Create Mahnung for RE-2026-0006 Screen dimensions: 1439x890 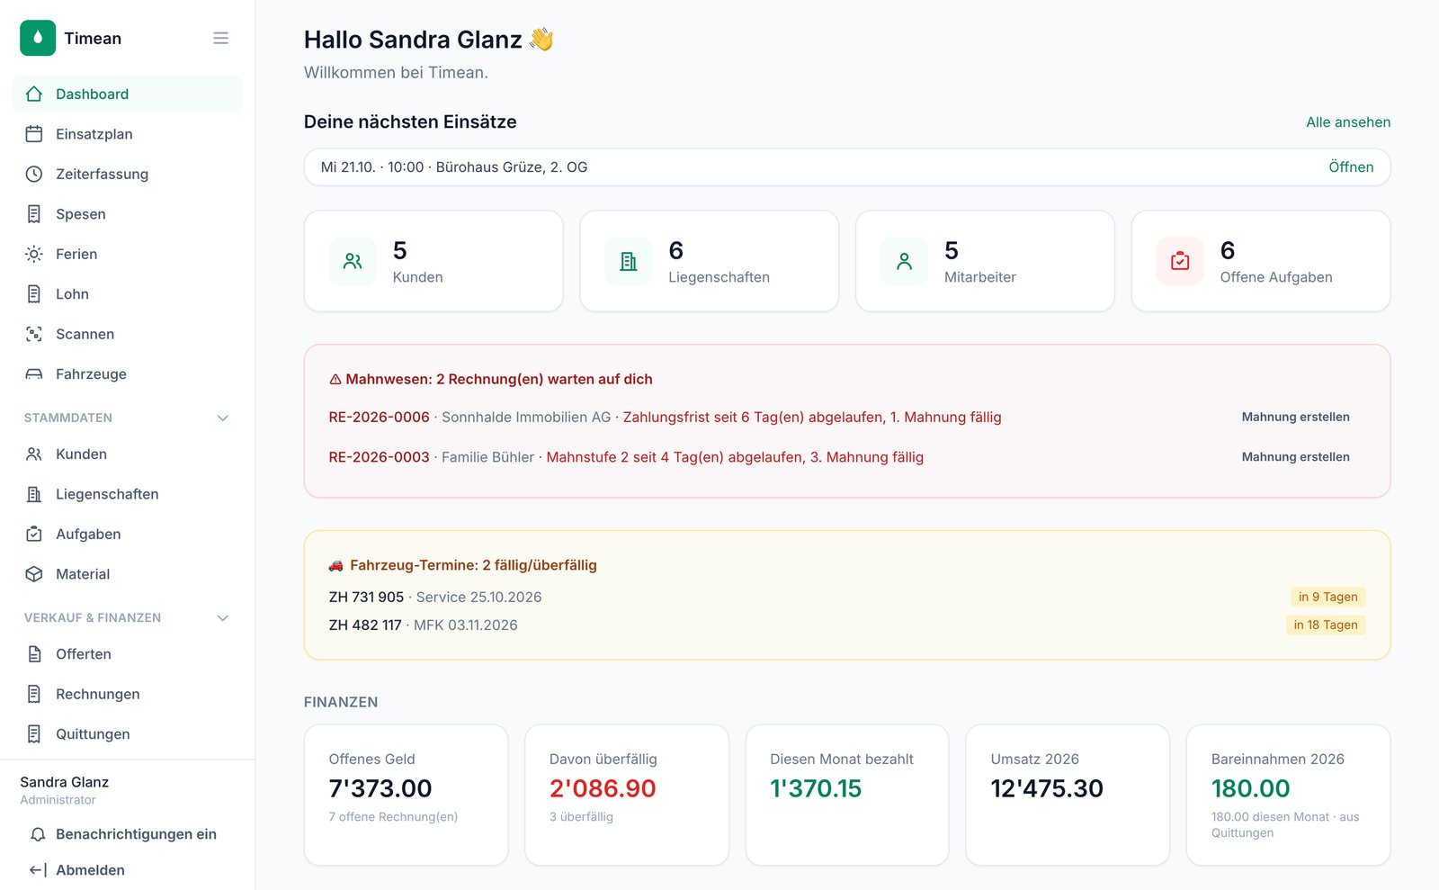(x=1295, y=417)
